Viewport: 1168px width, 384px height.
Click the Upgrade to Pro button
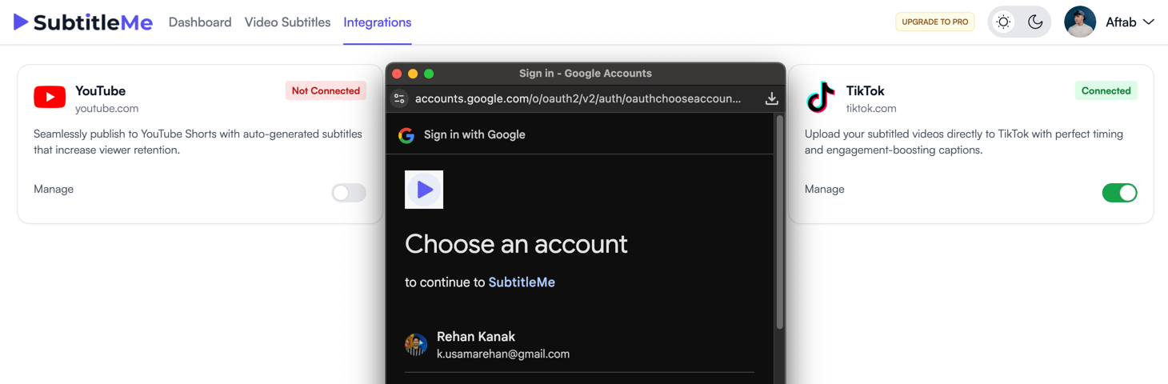tap(934, 22)
